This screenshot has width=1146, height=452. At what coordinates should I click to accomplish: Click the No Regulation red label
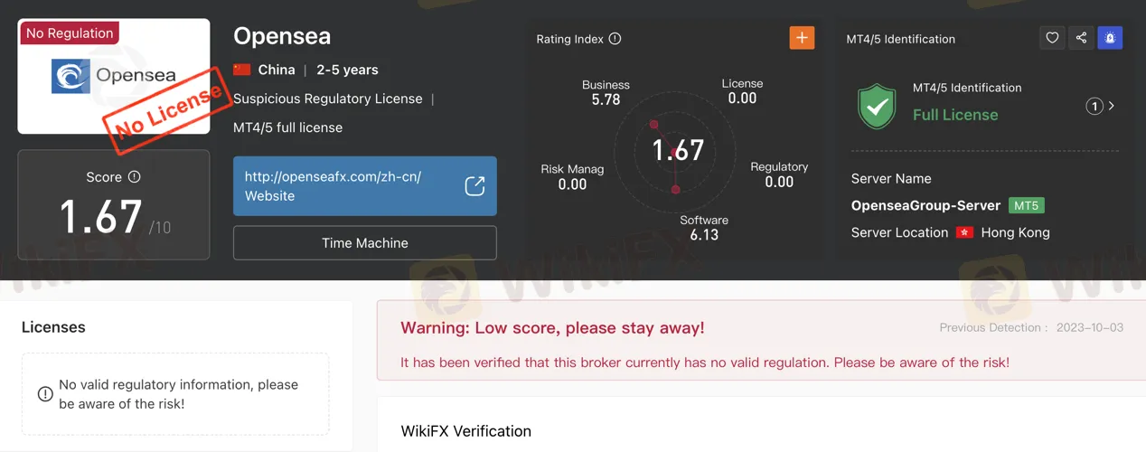70,33
